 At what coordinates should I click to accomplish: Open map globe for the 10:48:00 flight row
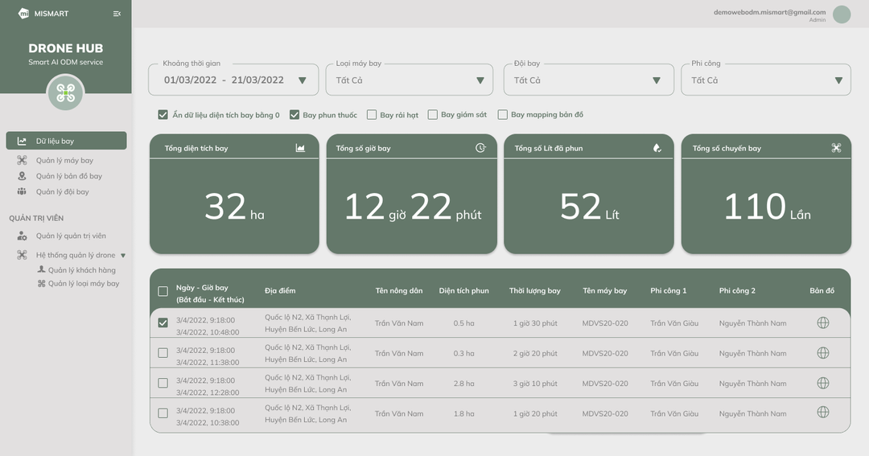823,322
